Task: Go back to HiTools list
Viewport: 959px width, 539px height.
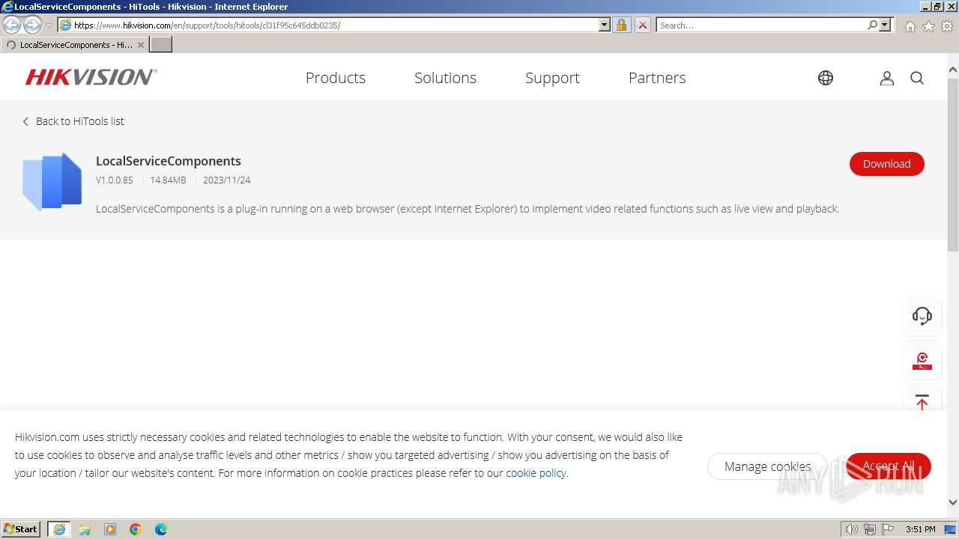Action: (73, 121)
